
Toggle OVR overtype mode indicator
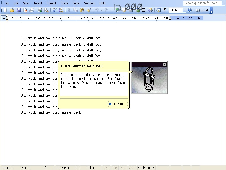(132, 168)
